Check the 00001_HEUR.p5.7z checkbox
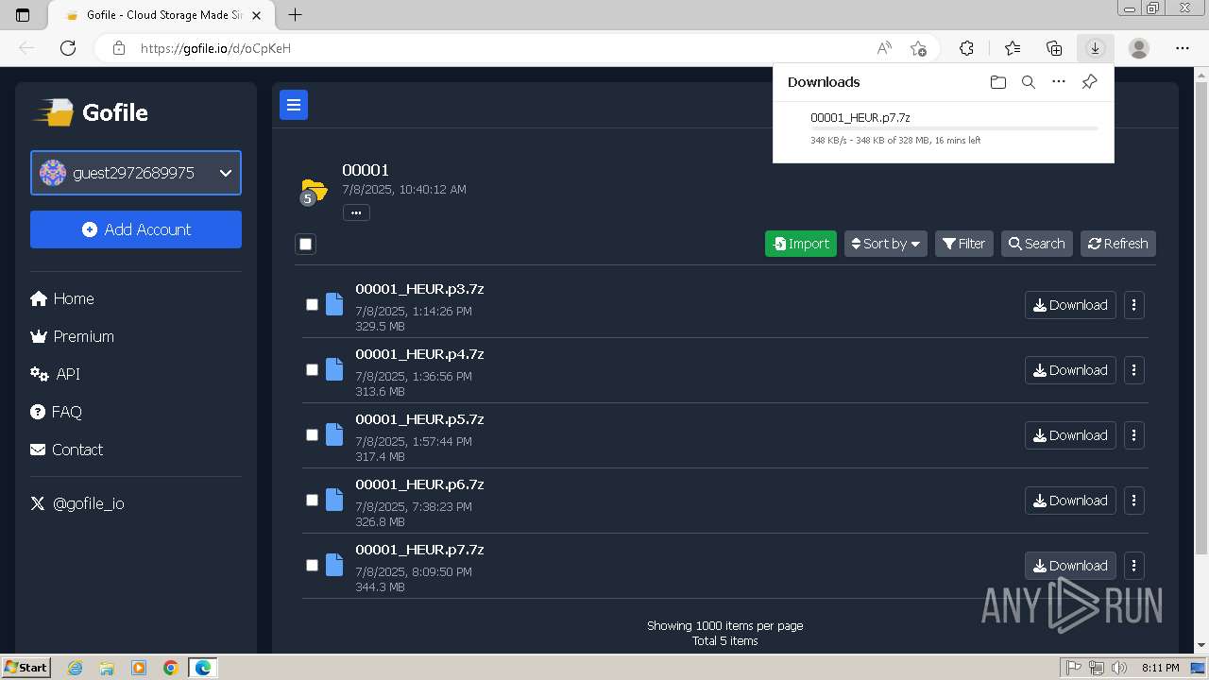The width and height of the screenshot is (1209, 680). (x=312, y=435)
